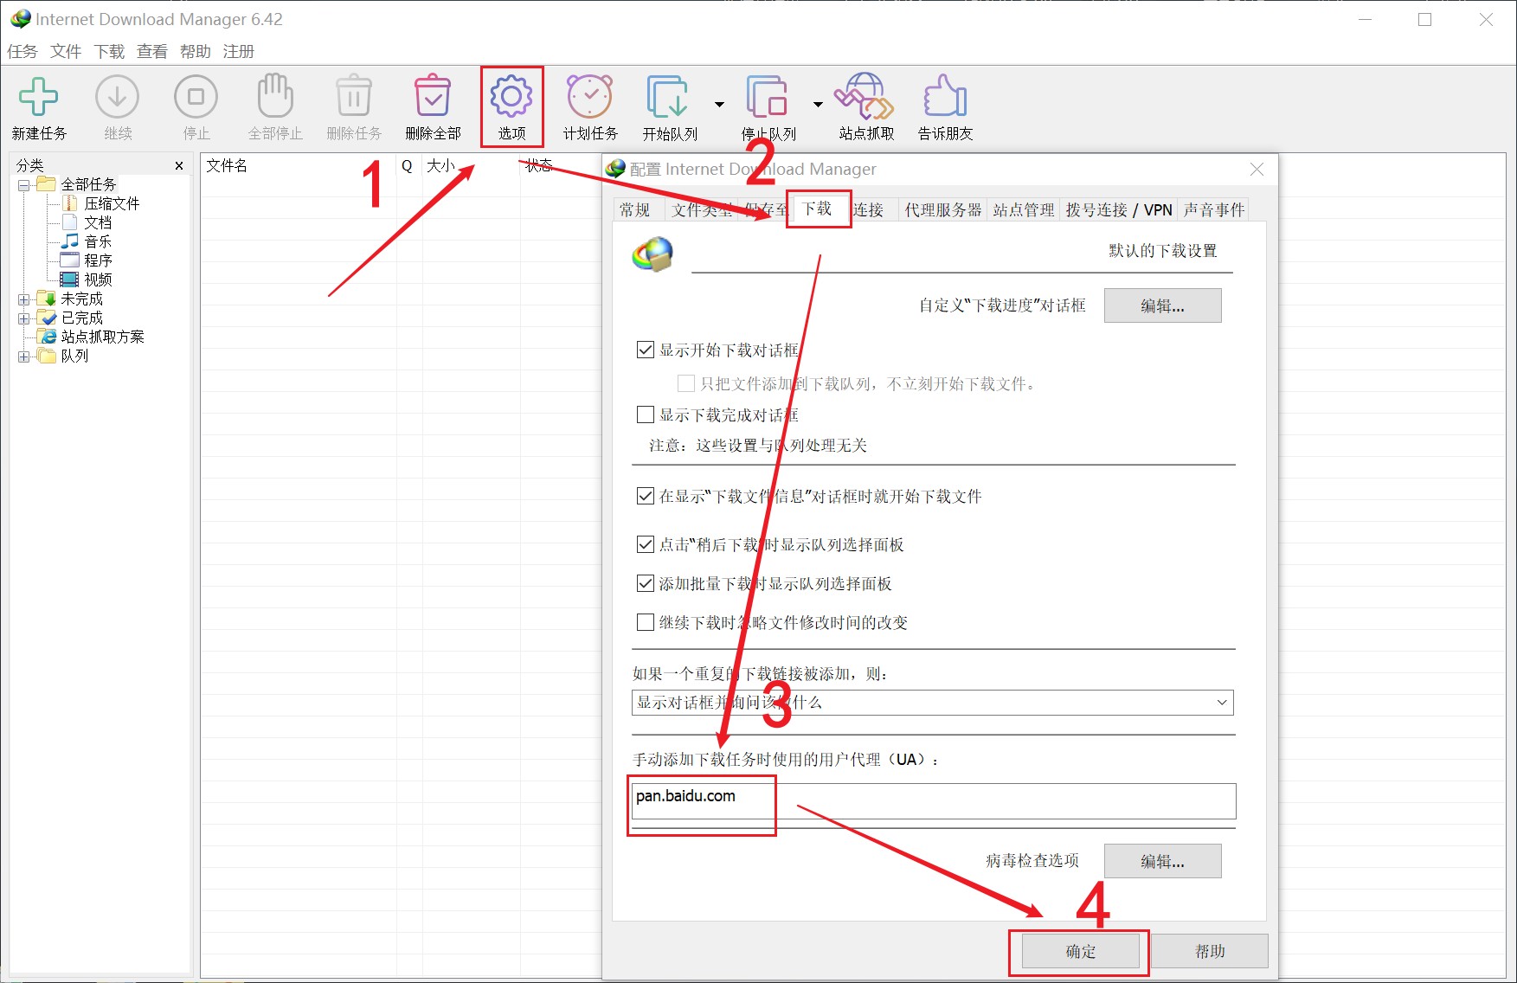The image size is (1517, 983).
Task: Click the 删除全部 toolbar icon
Action: 433,96
